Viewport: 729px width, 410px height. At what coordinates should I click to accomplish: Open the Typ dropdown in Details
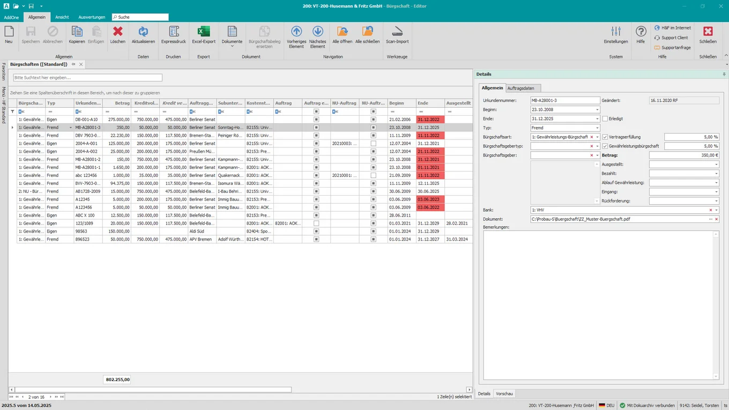tap(597, 128)
